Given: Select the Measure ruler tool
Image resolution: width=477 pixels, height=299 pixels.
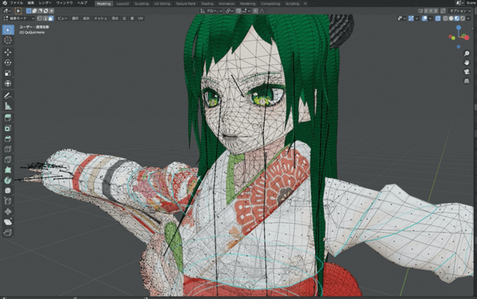Looking at the screenshot, I should [8, 106].
